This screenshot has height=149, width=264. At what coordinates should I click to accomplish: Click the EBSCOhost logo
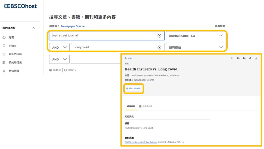pos(20,6)
